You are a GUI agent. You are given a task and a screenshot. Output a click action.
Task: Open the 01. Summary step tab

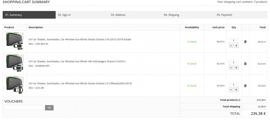29,15
